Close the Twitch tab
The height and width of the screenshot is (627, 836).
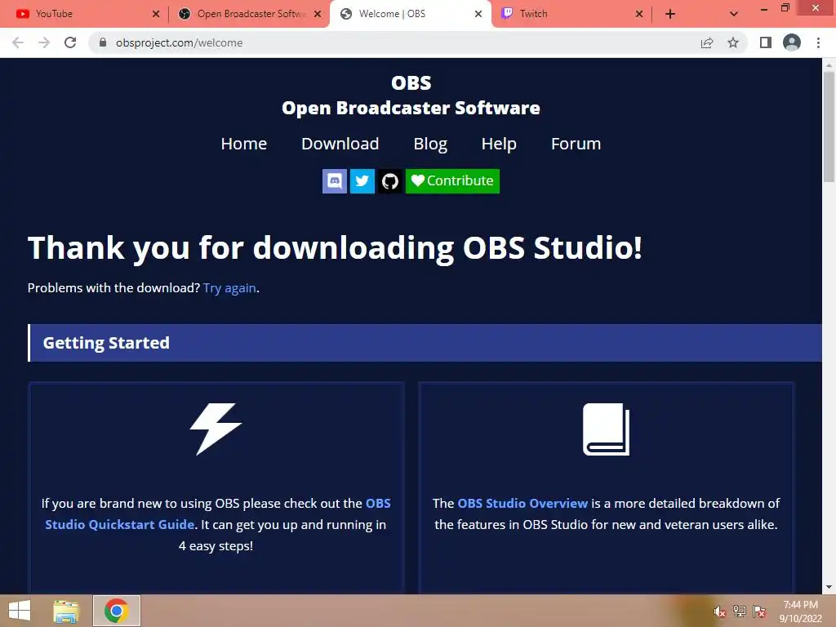[x=639, y=14]
